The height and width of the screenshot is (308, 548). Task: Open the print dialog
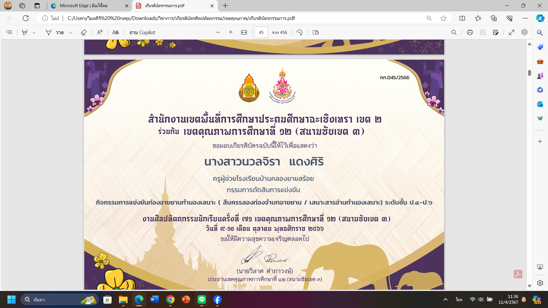[x=470, y=33]
